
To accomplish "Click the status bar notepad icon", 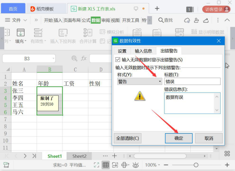I will pos(6,165).
